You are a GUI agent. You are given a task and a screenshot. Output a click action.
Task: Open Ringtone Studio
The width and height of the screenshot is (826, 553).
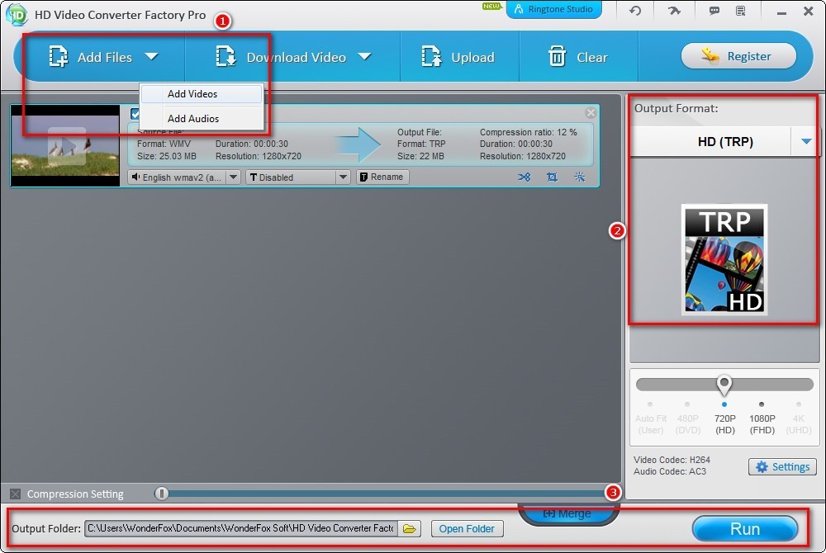[x=553, y=9]
